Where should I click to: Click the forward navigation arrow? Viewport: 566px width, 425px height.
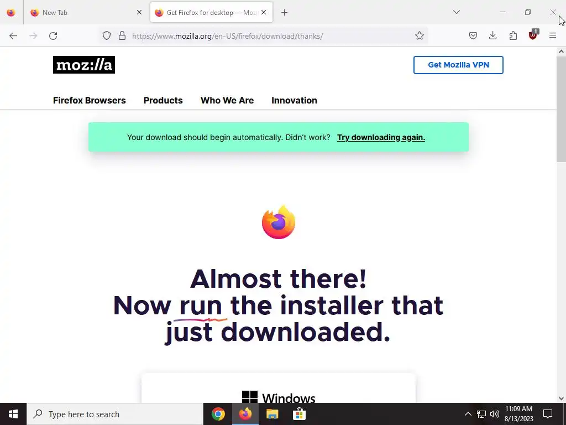pos(33,36)
